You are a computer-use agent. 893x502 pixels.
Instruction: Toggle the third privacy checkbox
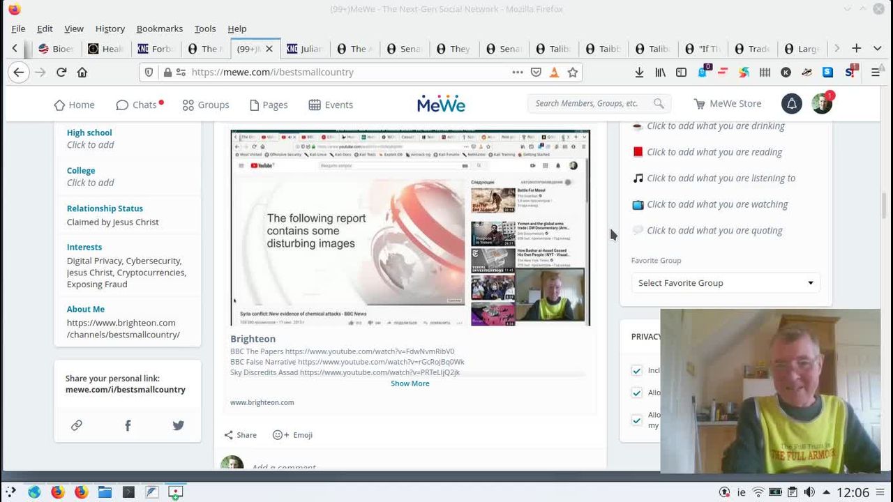636,420
